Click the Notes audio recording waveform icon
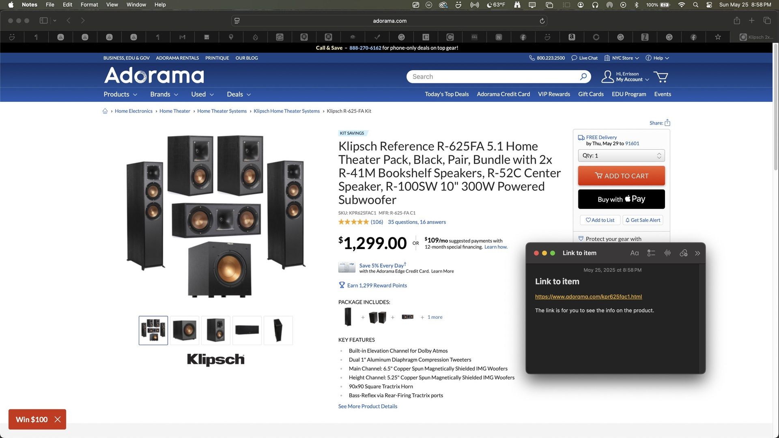The width and height of the screenshot is (779, 438). 667,253
